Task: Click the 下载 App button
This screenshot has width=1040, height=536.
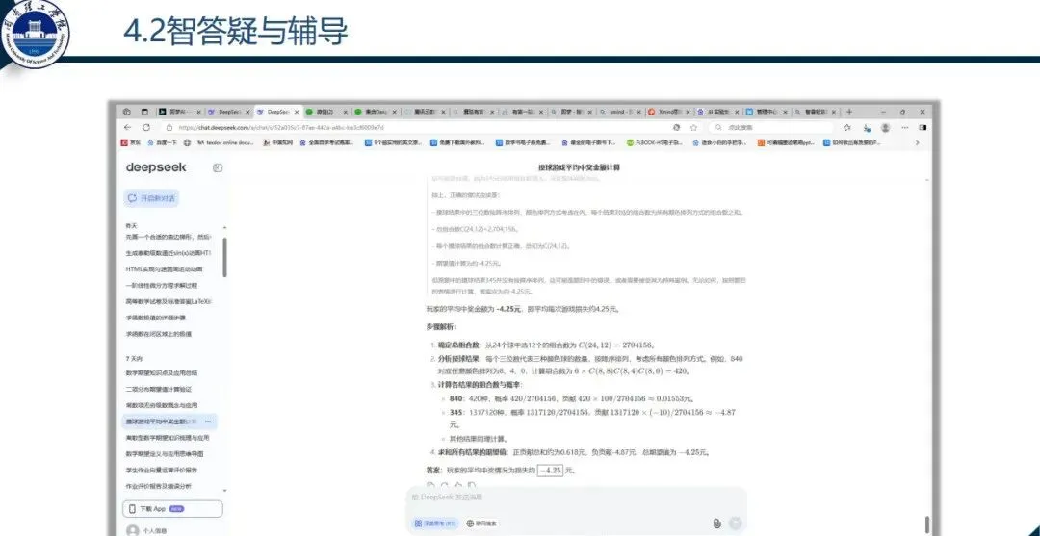Action: pos(173,509)
